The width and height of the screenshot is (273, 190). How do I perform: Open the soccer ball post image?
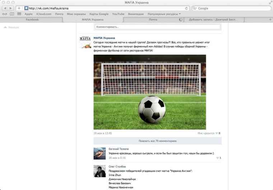150,92
